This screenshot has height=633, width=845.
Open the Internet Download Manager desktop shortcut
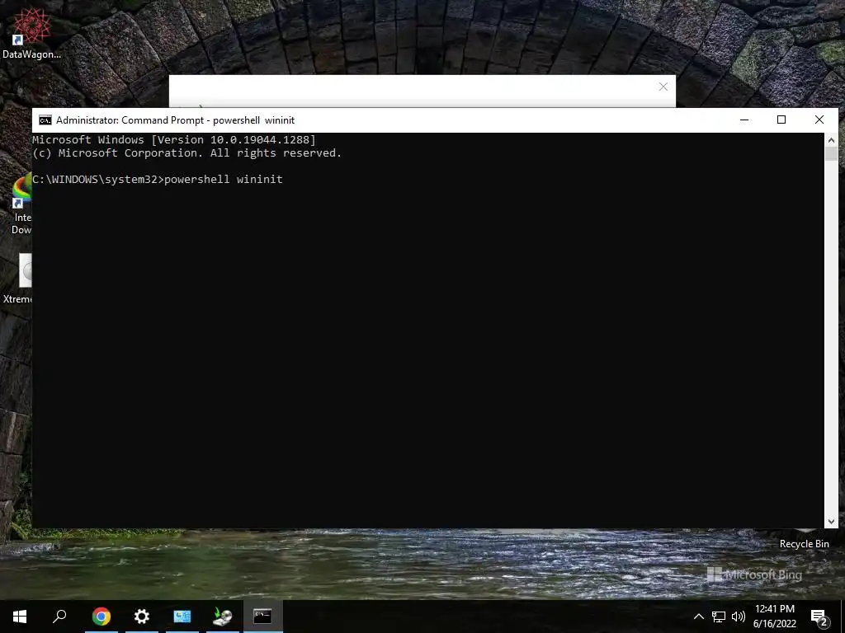click(21, 204)
